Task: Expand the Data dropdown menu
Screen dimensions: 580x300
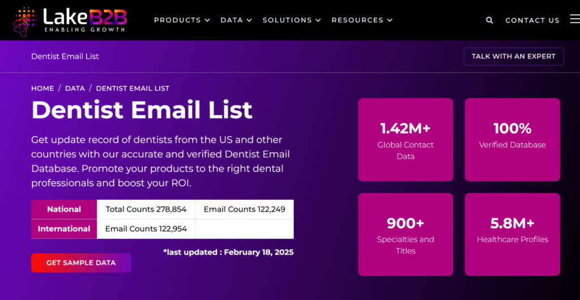Action: pyautogui.click(x=236, y=20)
